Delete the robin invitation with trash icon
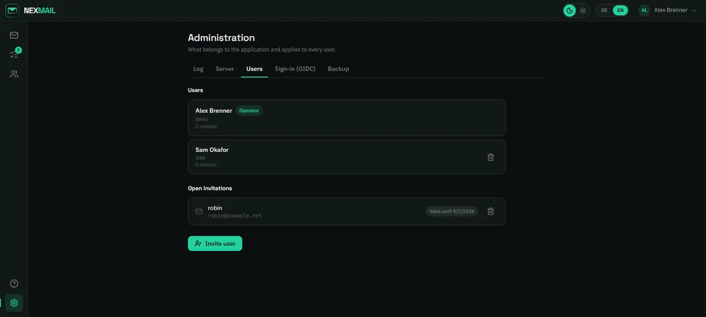Screen dimensions: 706x317 491,211
